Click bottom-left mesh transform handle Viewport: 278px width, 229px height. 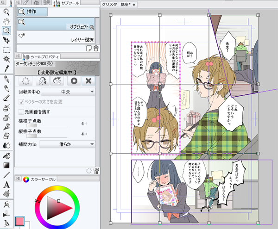(111, 223)
